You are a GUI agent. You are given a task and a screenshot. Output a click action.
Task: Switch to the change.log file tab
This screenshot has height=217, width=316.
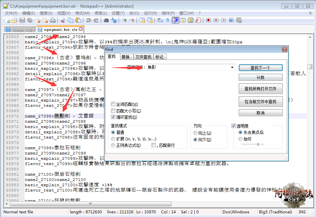click(19, 30)
